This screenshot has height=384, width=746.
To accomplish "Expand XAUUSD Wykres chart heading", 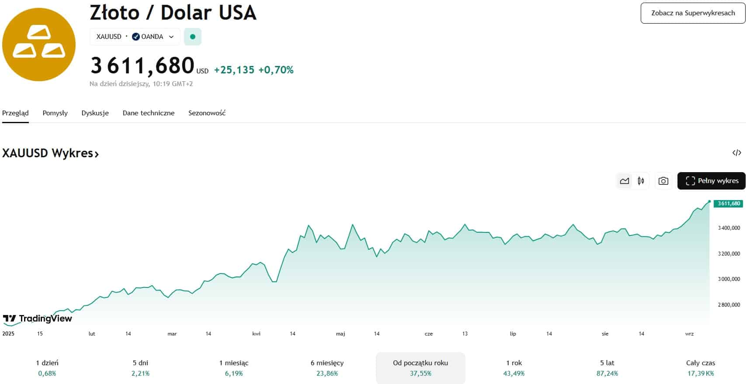I will [51, 153].
